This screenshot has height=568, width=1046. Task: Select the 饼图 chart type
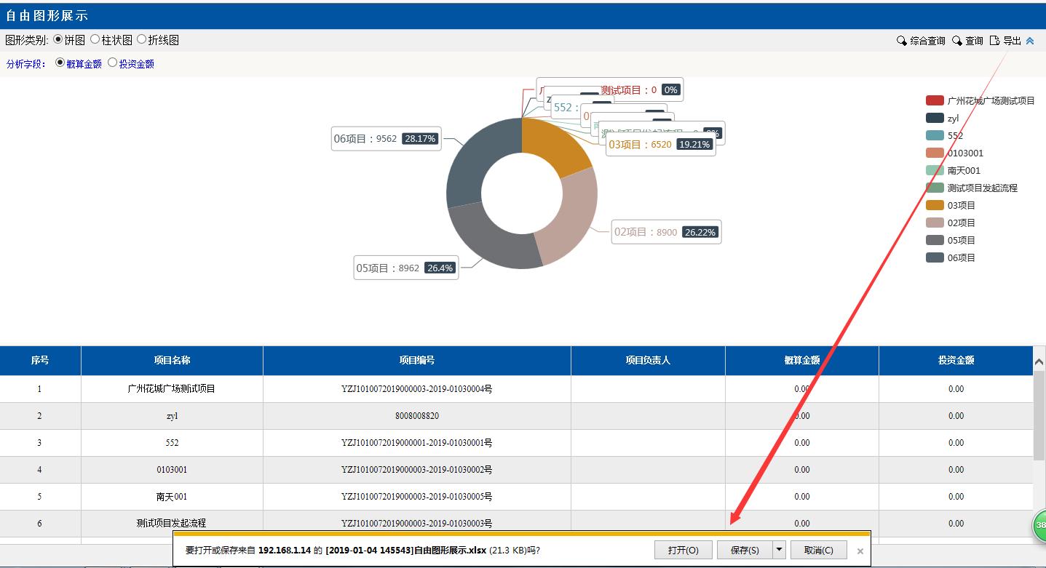coord(59,40)
